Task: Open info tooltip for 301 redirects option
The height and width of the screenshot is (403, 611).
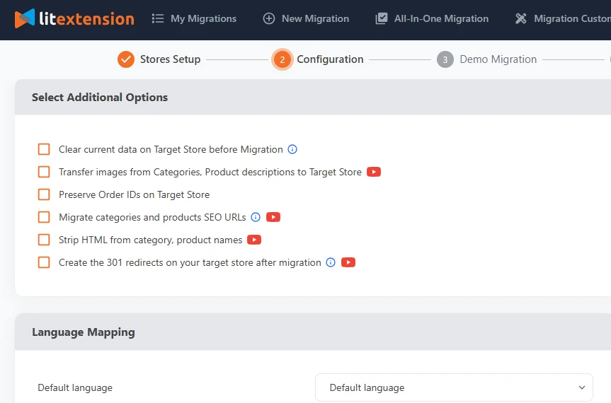Action: [331, 262]
